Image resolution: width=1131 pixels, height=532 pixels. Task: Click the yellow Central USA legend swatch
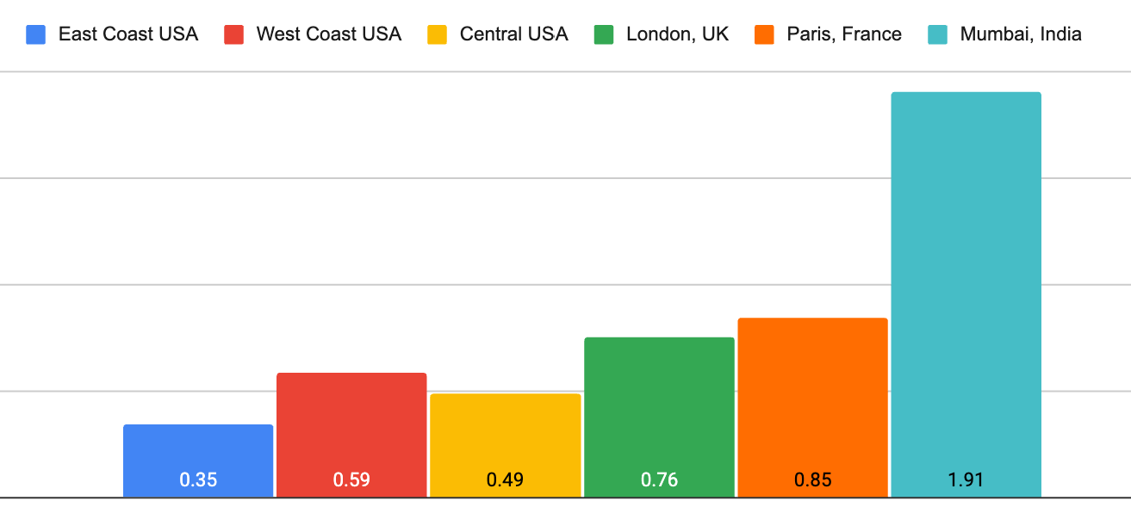click(438, 34)
